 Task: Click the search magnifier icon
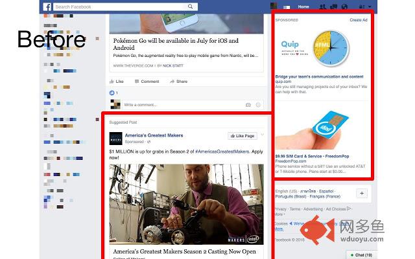[190, 6]
